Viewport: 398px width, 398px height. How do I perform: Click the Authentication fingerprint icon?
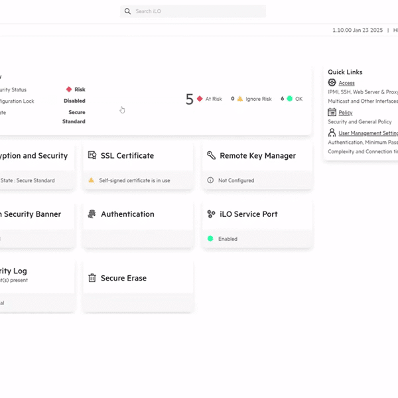[x=92, y=214]
